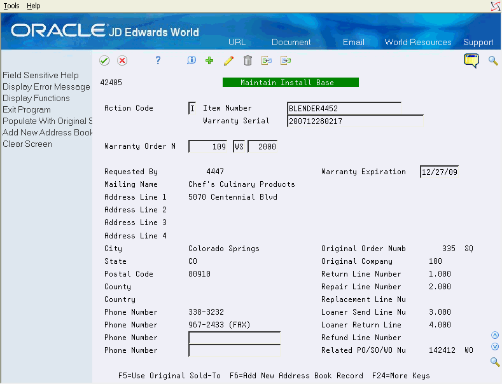The image size is (502, 384).
Task: Click the Warranty Serial field
Action: coord(356,121)
